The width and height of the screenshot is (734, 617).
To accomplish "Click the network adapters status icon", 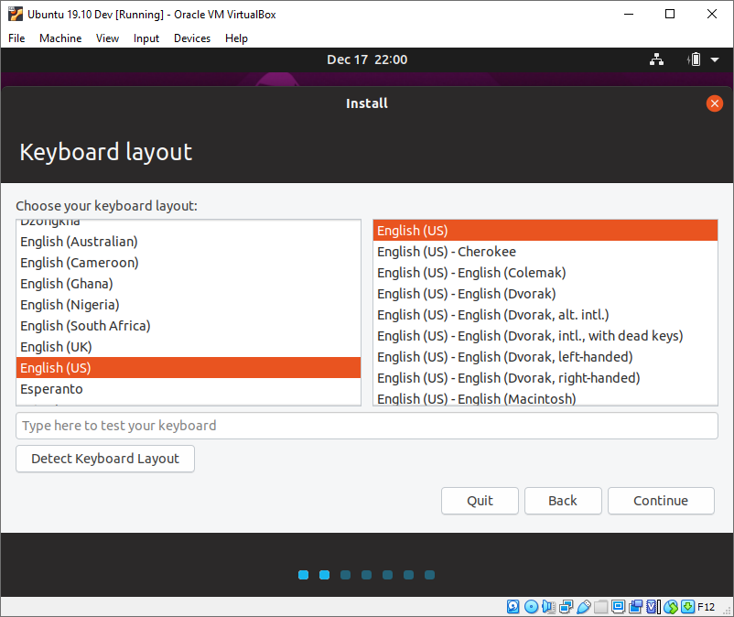I will point(566,607).
